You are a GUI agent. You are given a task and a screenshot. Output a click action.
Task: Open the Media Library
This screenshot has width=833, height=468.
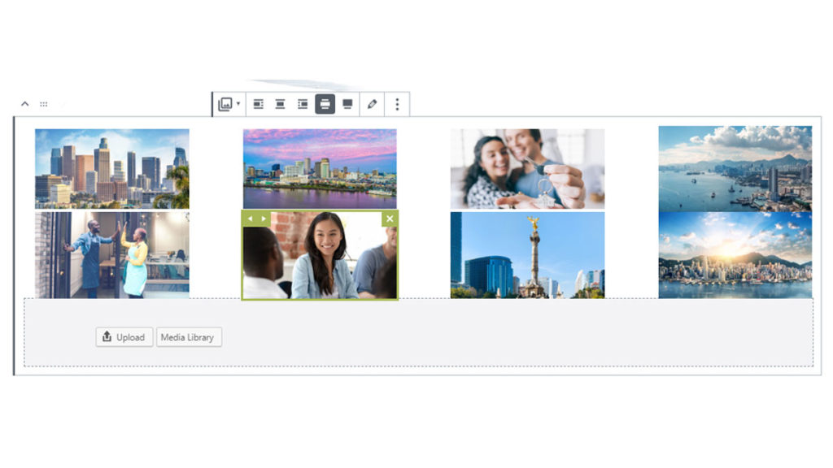[188, 337]
